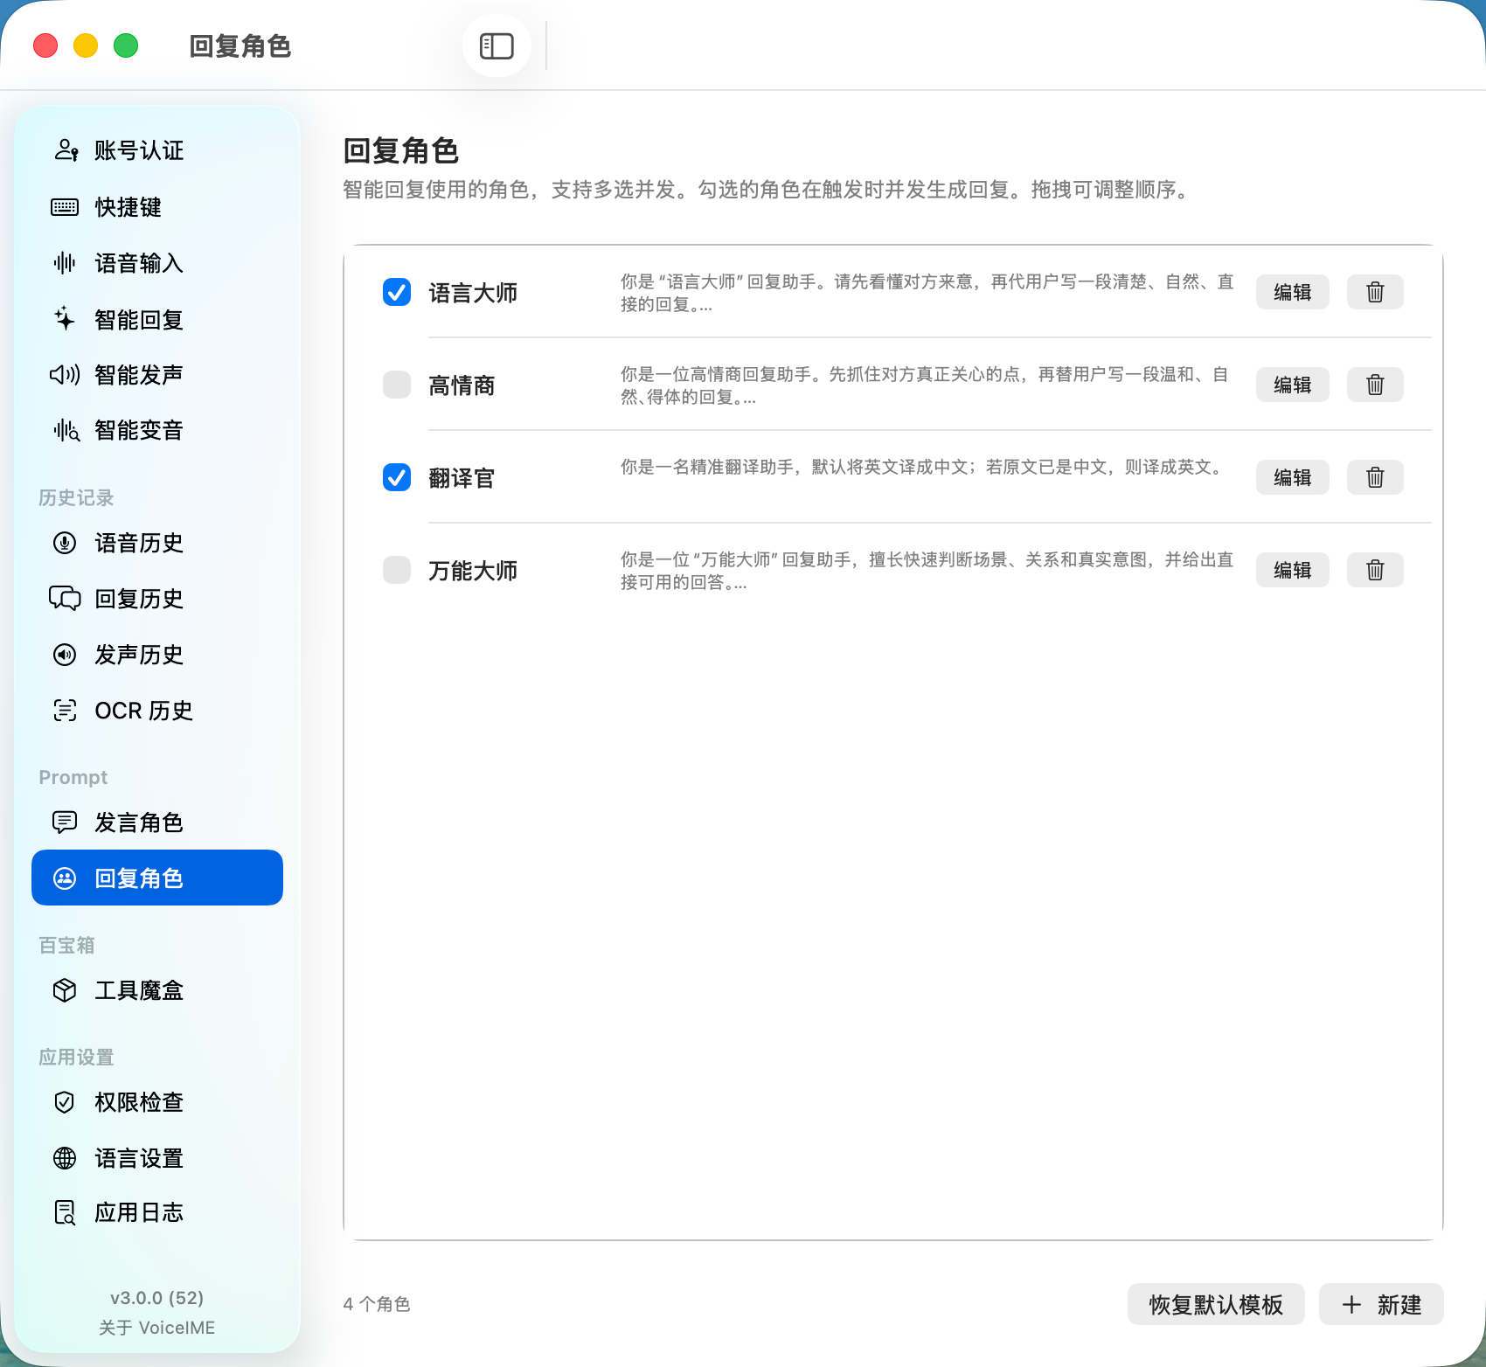Edit the 语言大师 role

(1293, 292)
